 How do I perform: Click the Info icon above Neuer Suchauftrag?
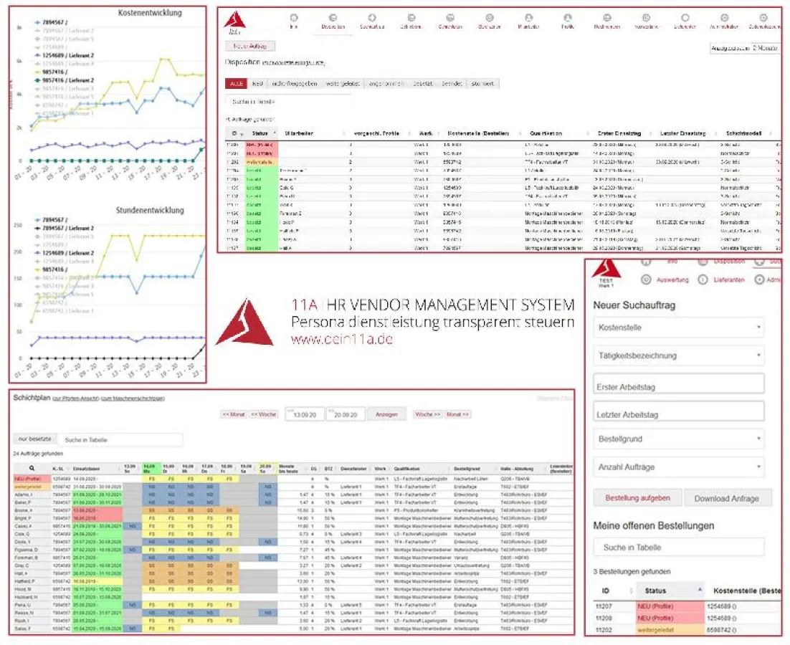point(646,262)
